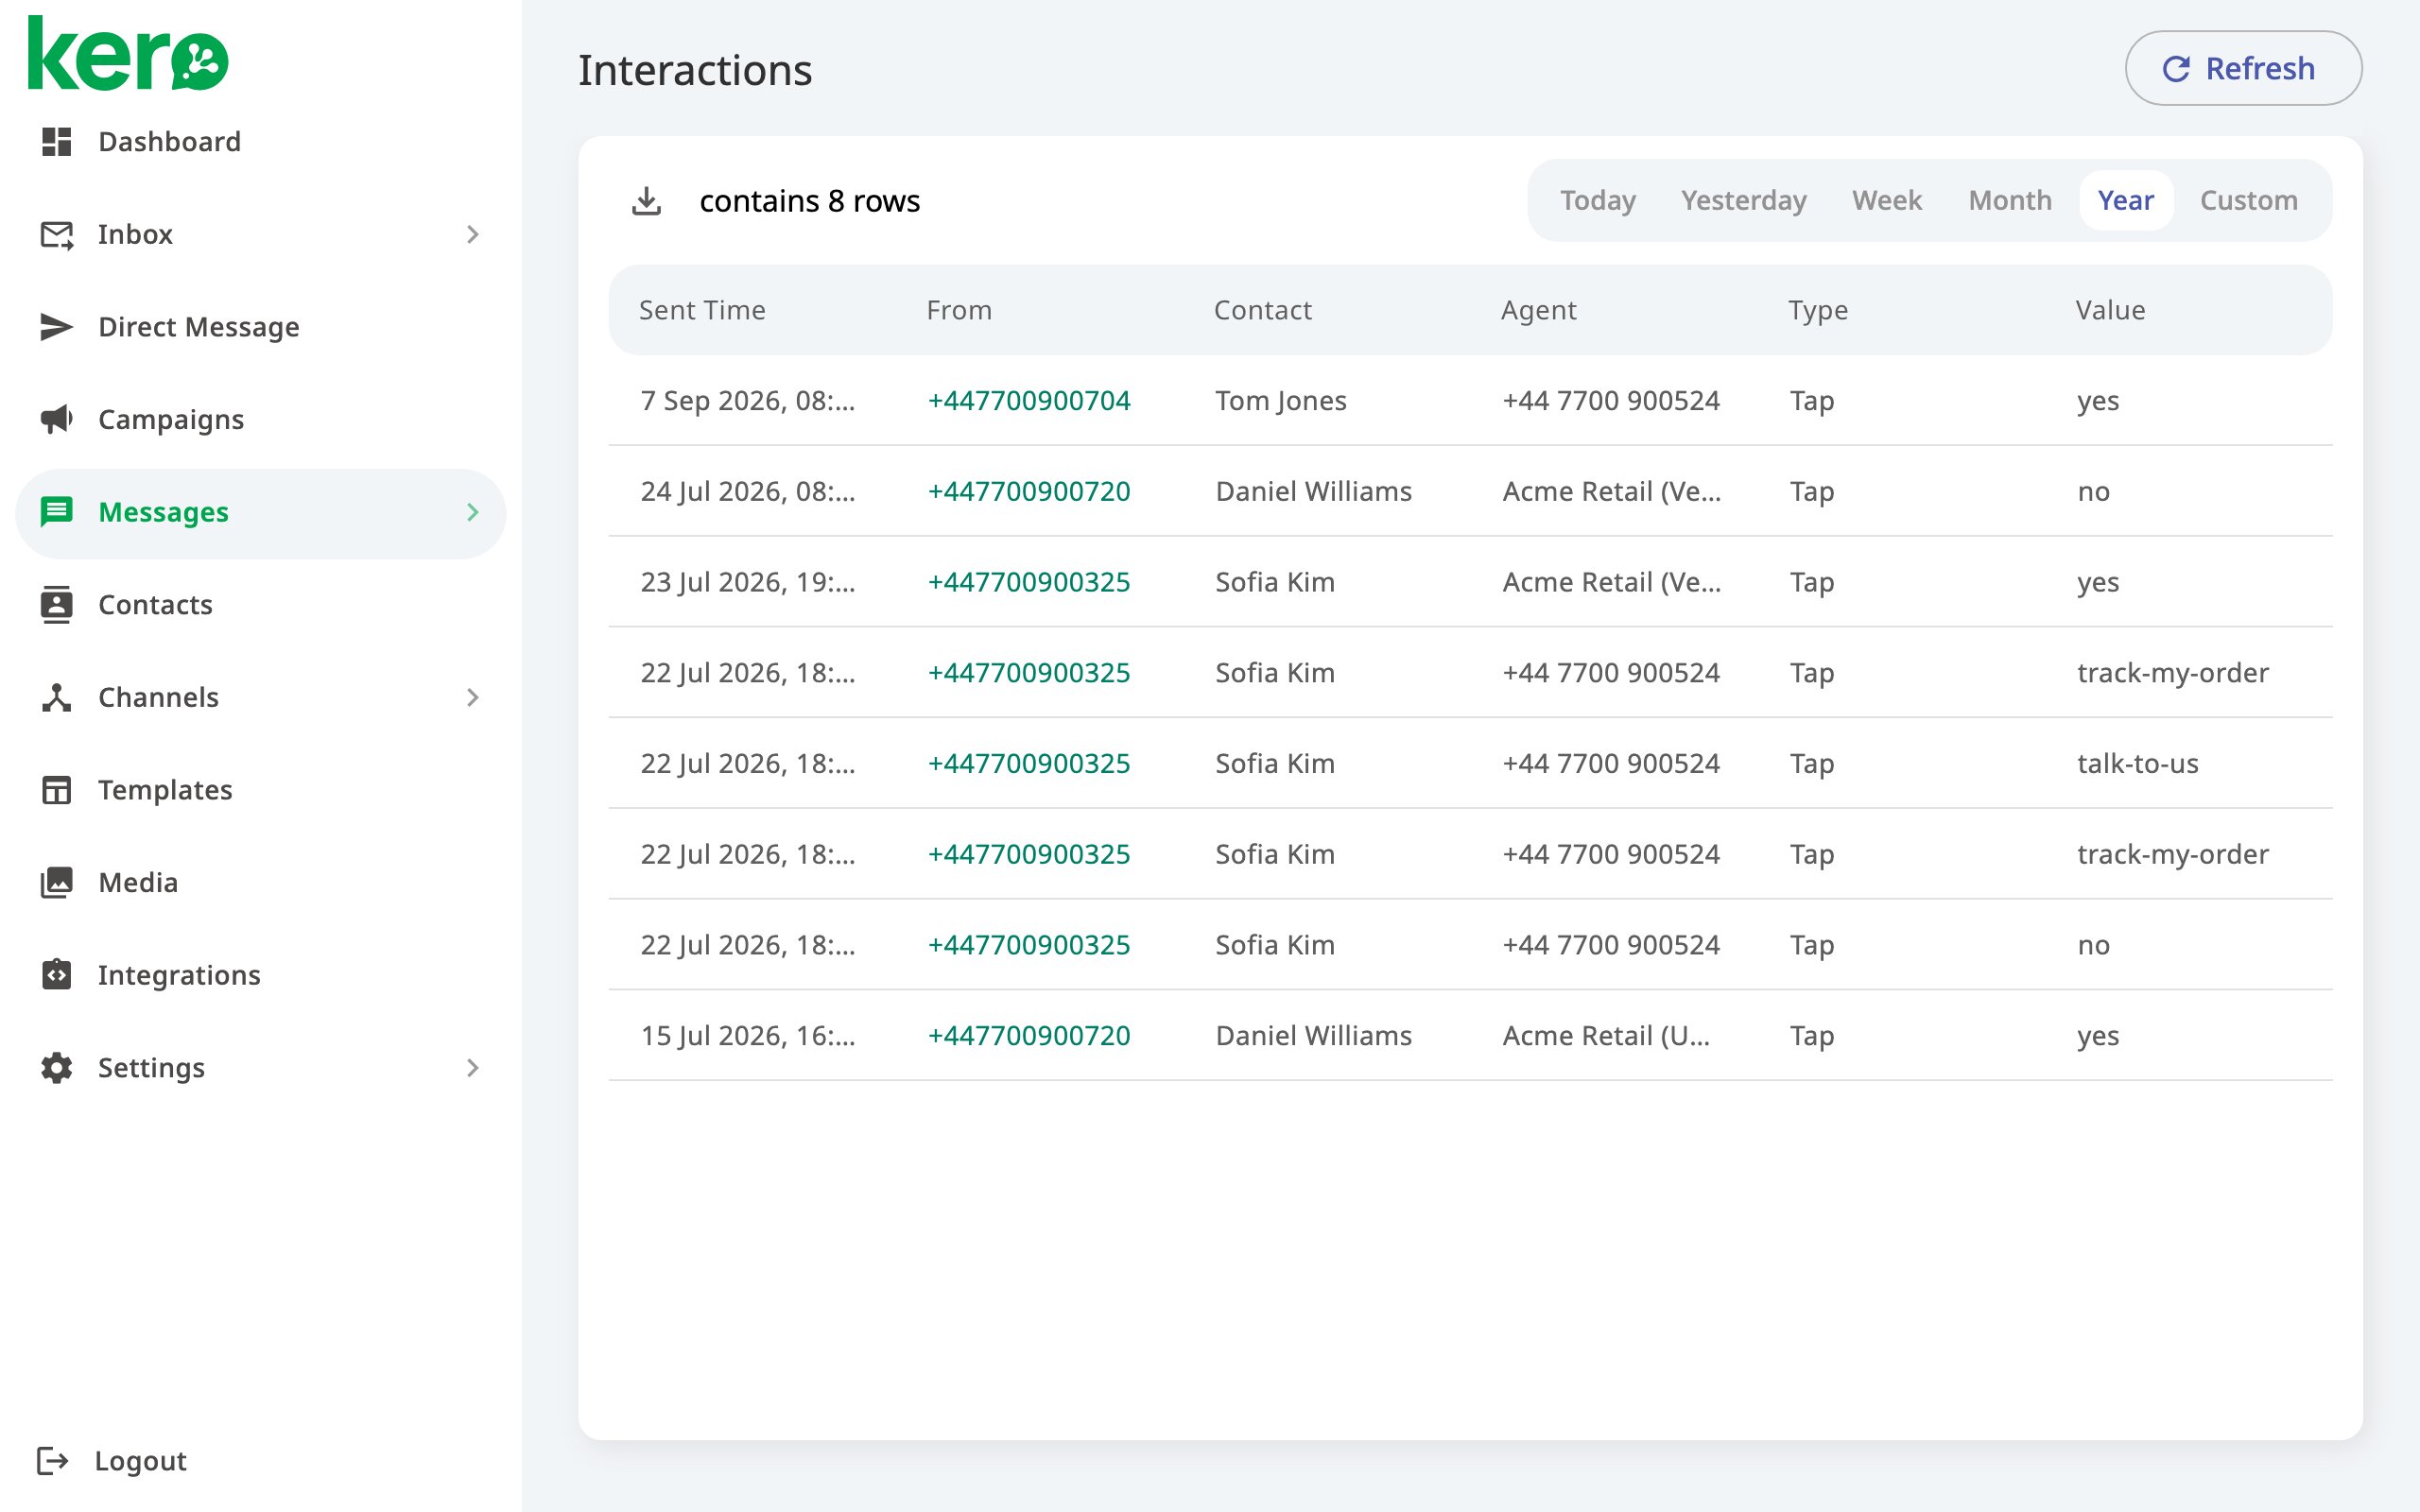Open number +447700900325 in 23 Jul row

click(1029, 582)
